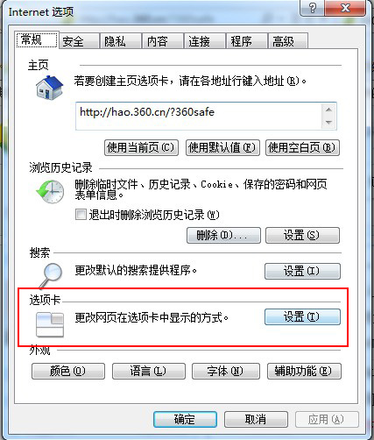The width and height of the screenshot is (374, 440).
Task: Click the browsing history clock icon
Action: (50, 191)
